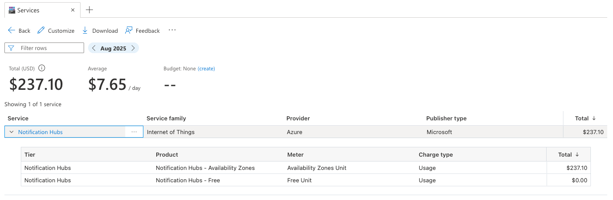Select the Notification Hubs - Free product cell
The width and height of the screenshot is (613, 200).
tap(188, 180)
